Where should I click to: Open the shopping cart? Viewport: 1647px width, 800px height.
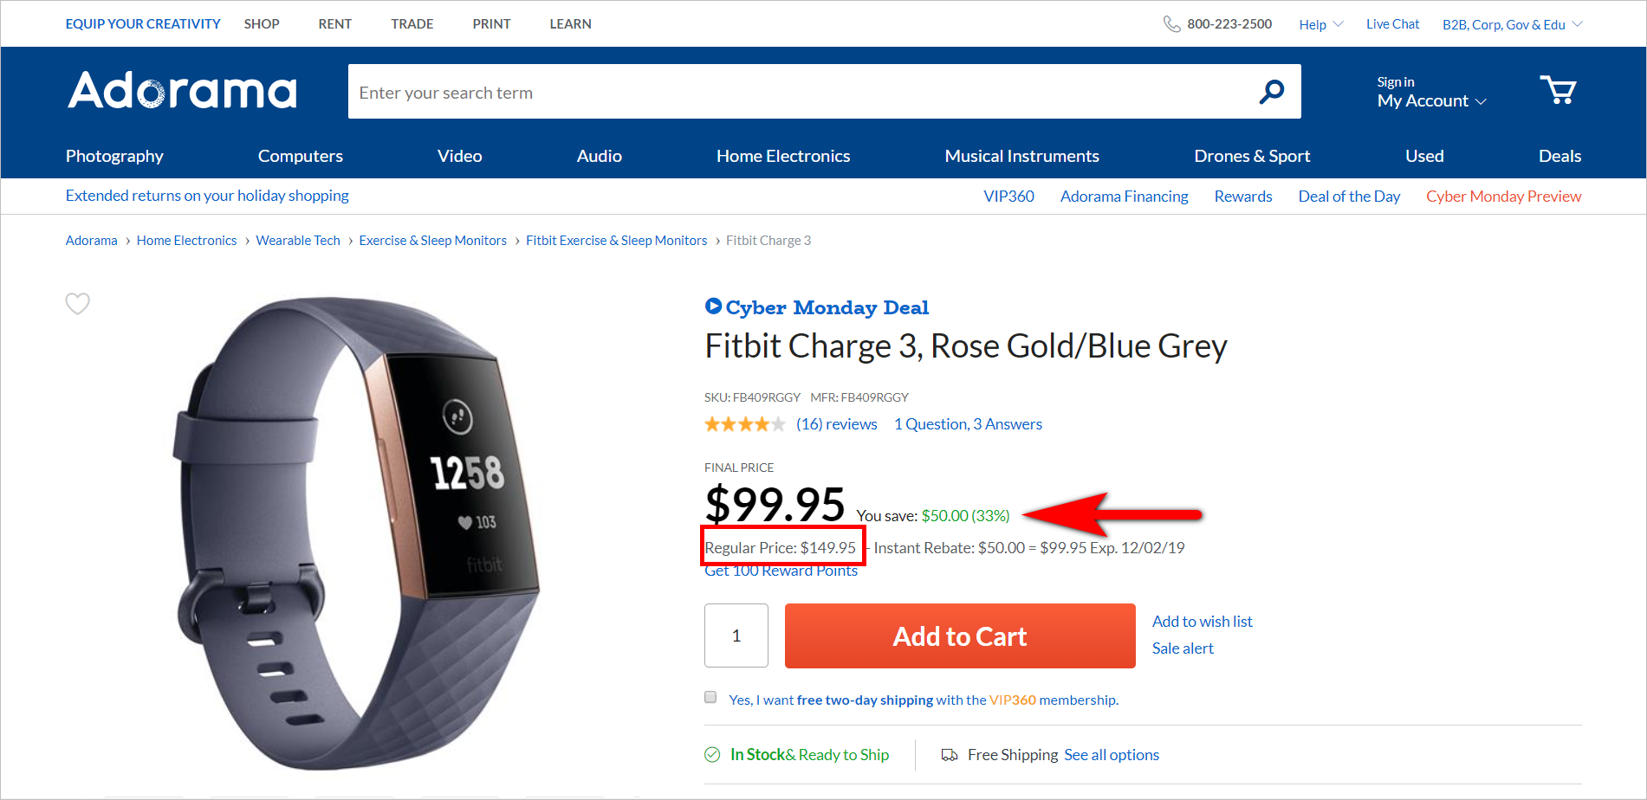point(1558,90)
